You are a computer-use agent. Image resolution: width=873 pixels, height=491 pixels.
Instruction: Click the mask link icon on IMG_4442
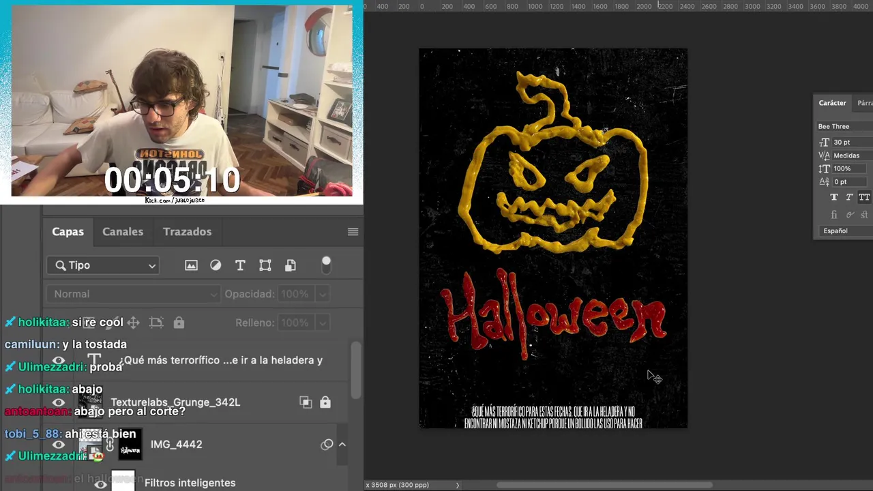[x=110, y=445]
